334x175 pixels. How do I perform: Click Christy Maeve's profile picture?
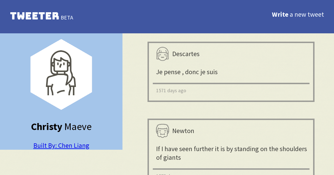(61, 74)
